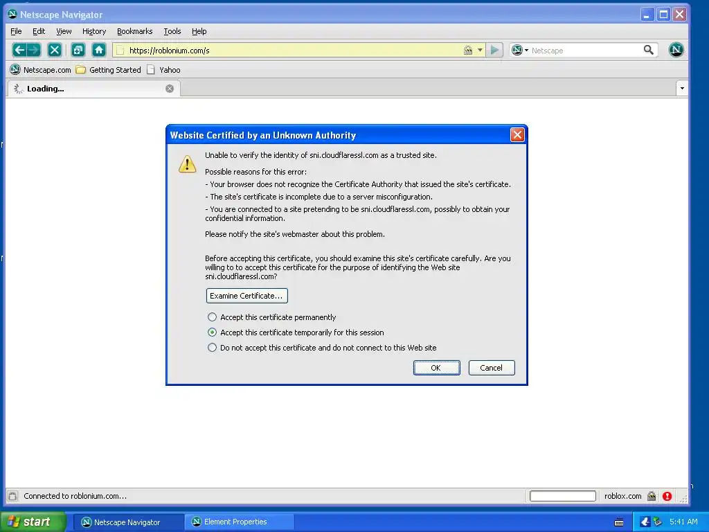Open a new tab with the toolbar icon

78,50
